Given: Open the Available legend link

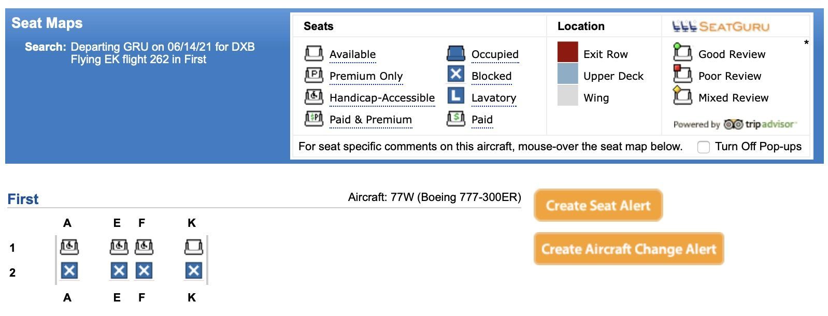Looking at the screenshot, I should [352, 54].
